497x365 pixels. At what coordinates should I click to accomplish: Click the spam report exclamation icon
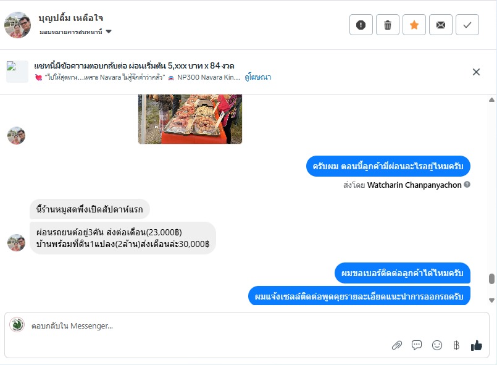click(x=361, y=25)
